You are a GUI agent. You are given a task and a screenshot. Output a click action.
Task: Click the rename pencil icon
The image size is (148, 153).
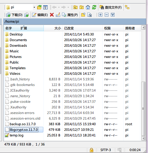58,15
